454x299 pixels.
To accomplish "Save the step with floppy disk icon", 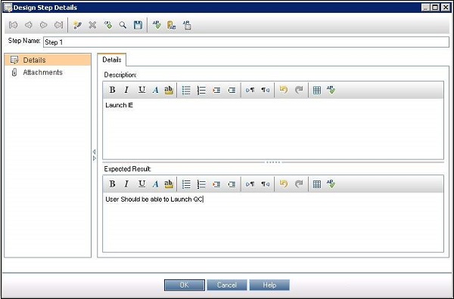I will tap(138, 25).
